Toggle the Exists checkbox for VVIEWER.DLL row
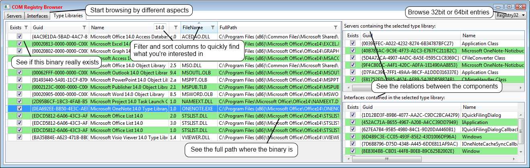 [x=19, y=137]
